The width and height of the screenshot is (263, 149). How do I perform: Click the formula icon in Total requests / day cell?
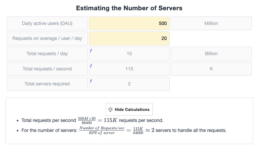[91, 51]
